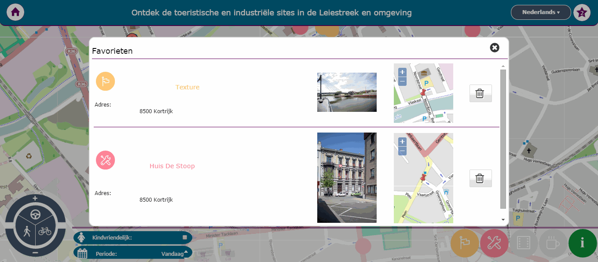
Task: Click the minus on the travel wheel
Action: pyautogui.click(x=35, y=253)
